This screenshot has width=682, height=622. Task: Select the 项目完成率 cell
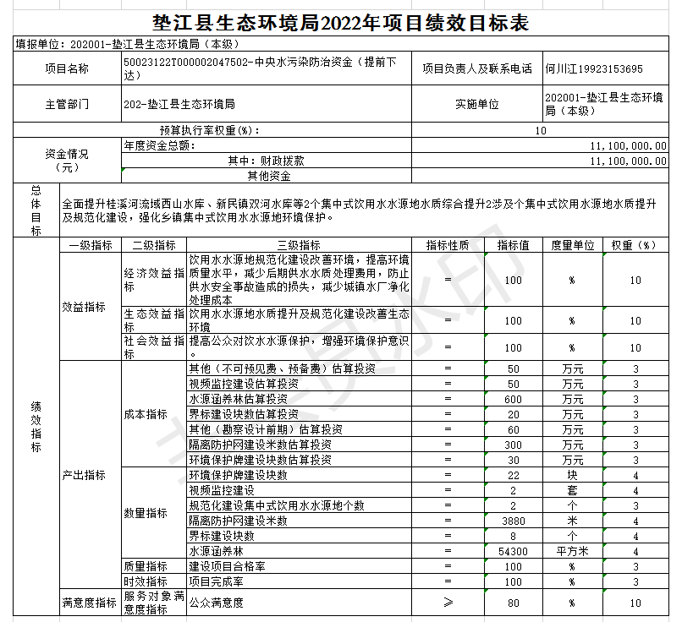(299, 581)
